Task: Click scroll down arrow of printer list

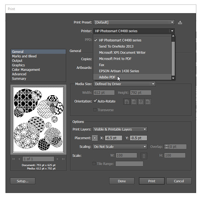Action: 173,78
